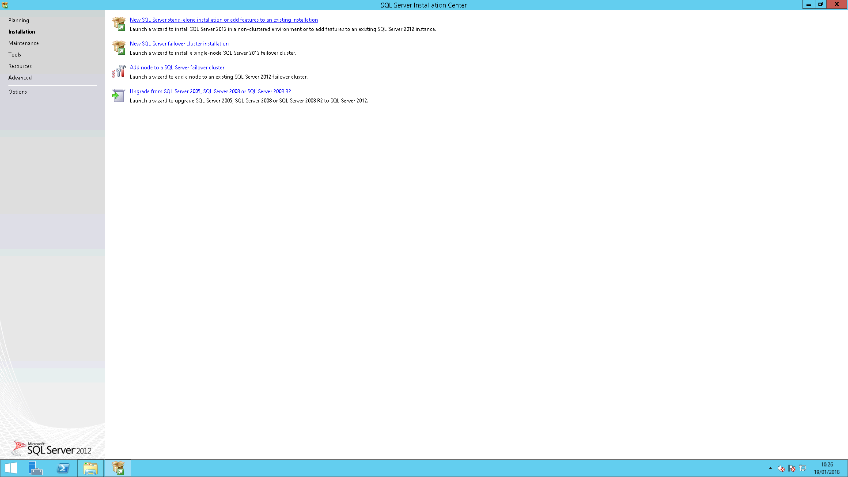This screenshot has height=477, width=848.
Task: Start Upgrade from SQL Server 2005, 2008 link
Action: point(210,91)
